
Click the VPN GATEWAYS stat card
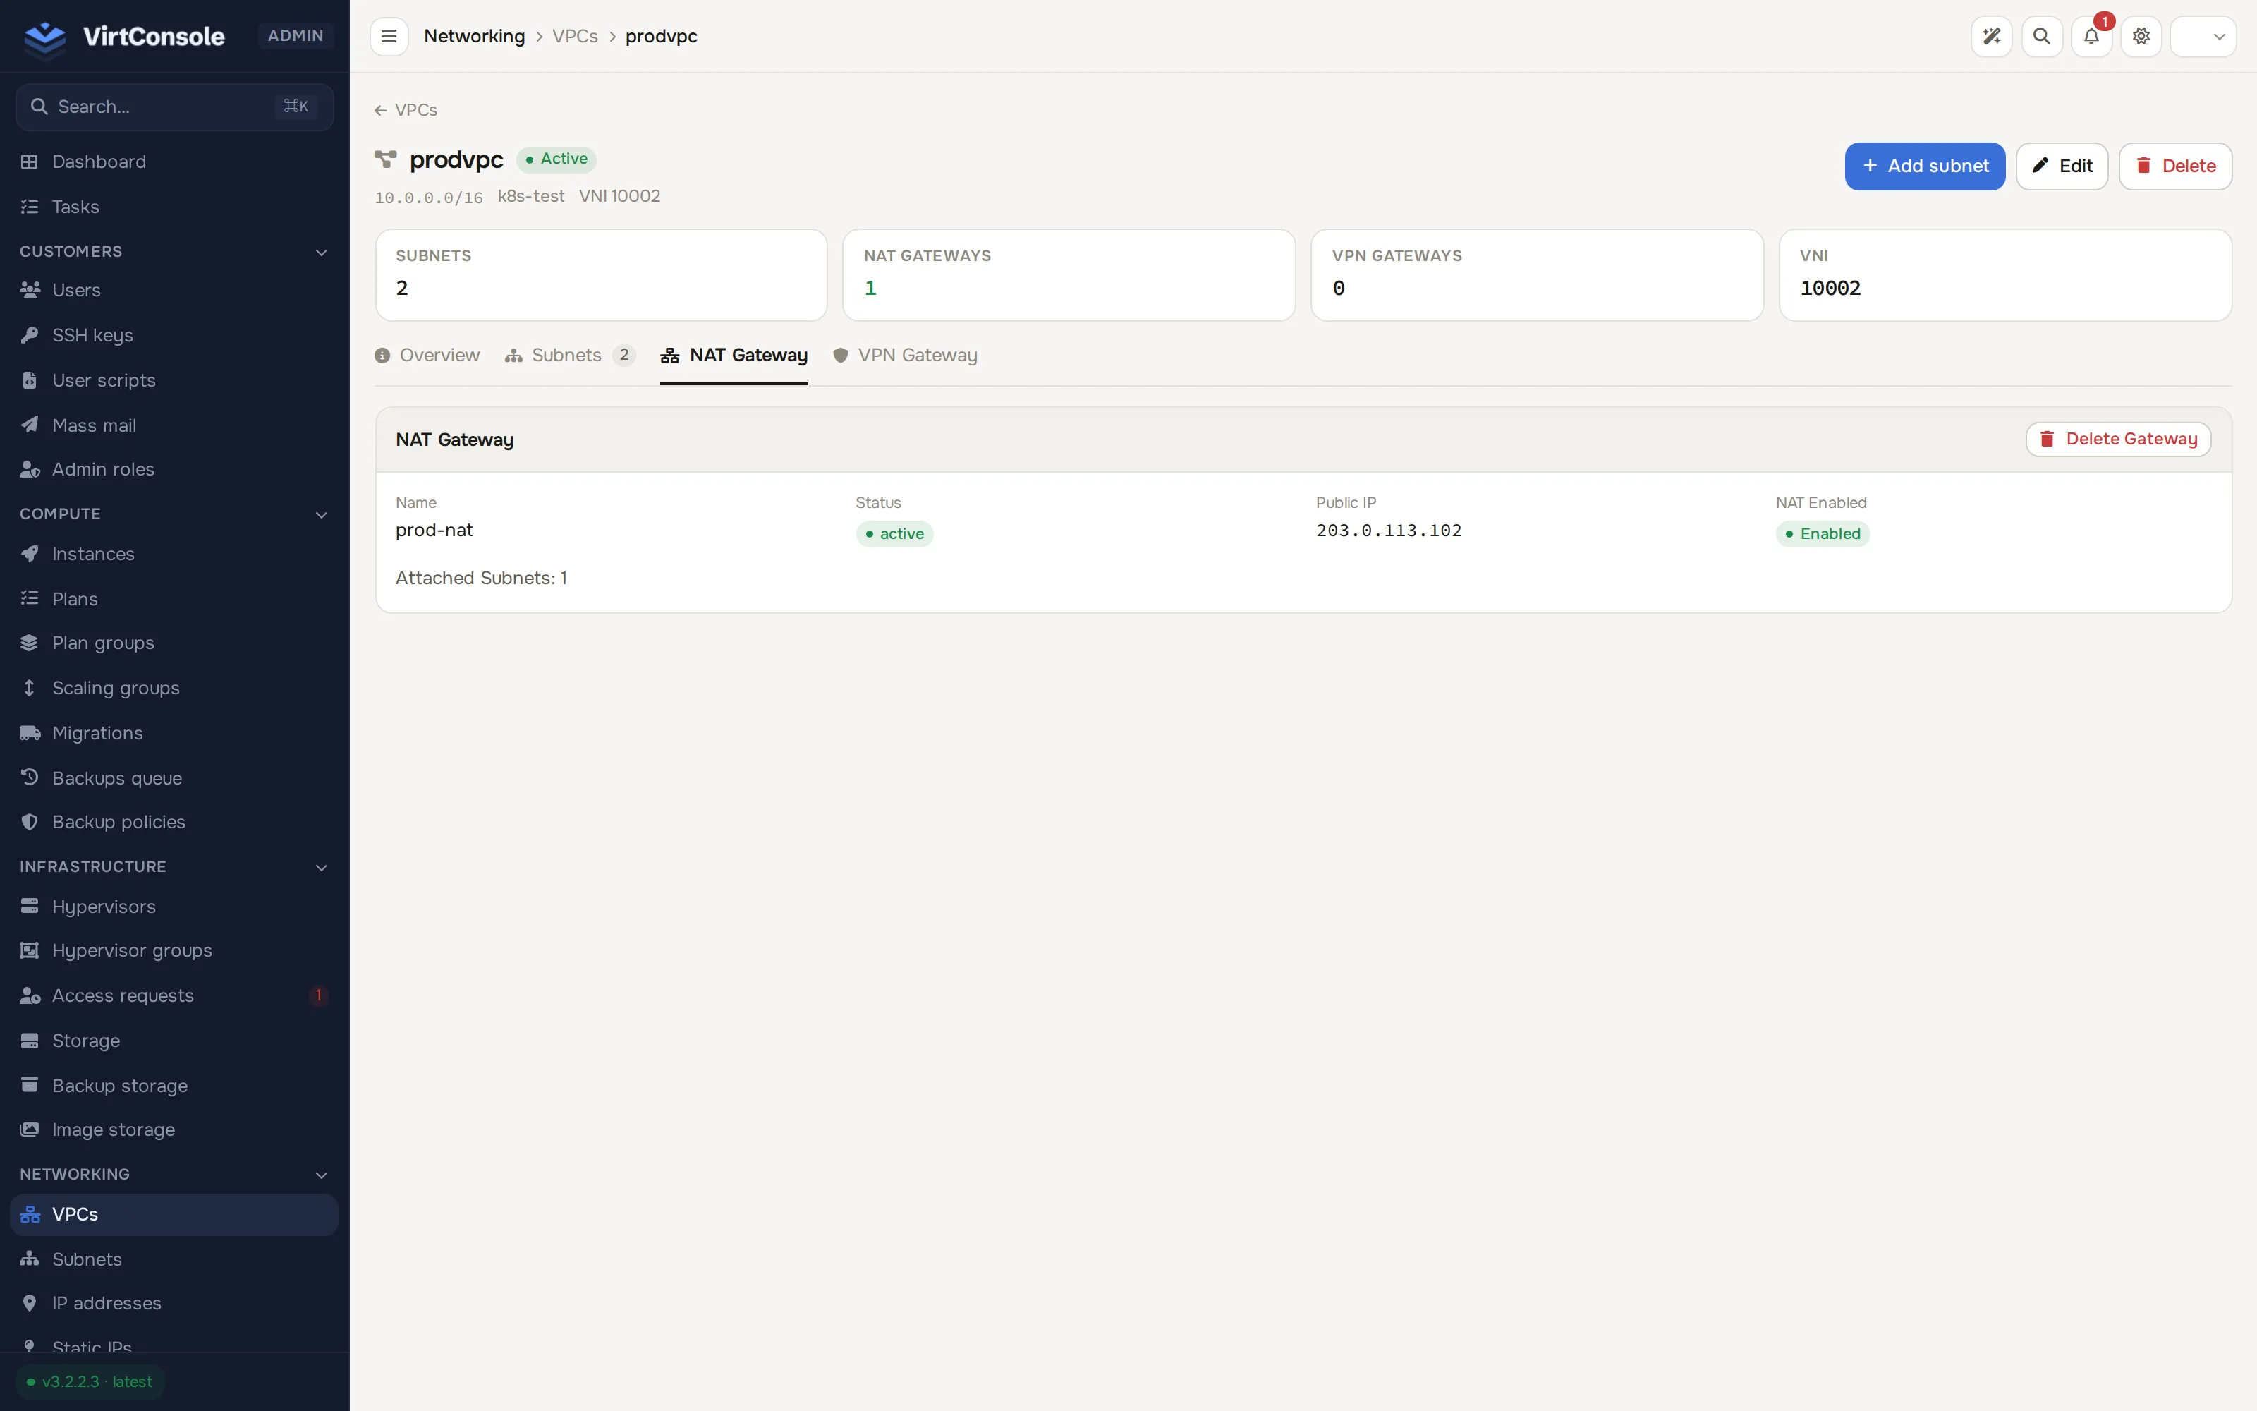(1537, 275)
